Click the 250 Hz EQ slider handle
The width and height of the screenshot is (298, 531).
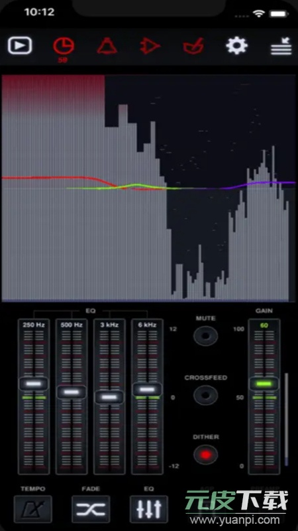(34, 384)
